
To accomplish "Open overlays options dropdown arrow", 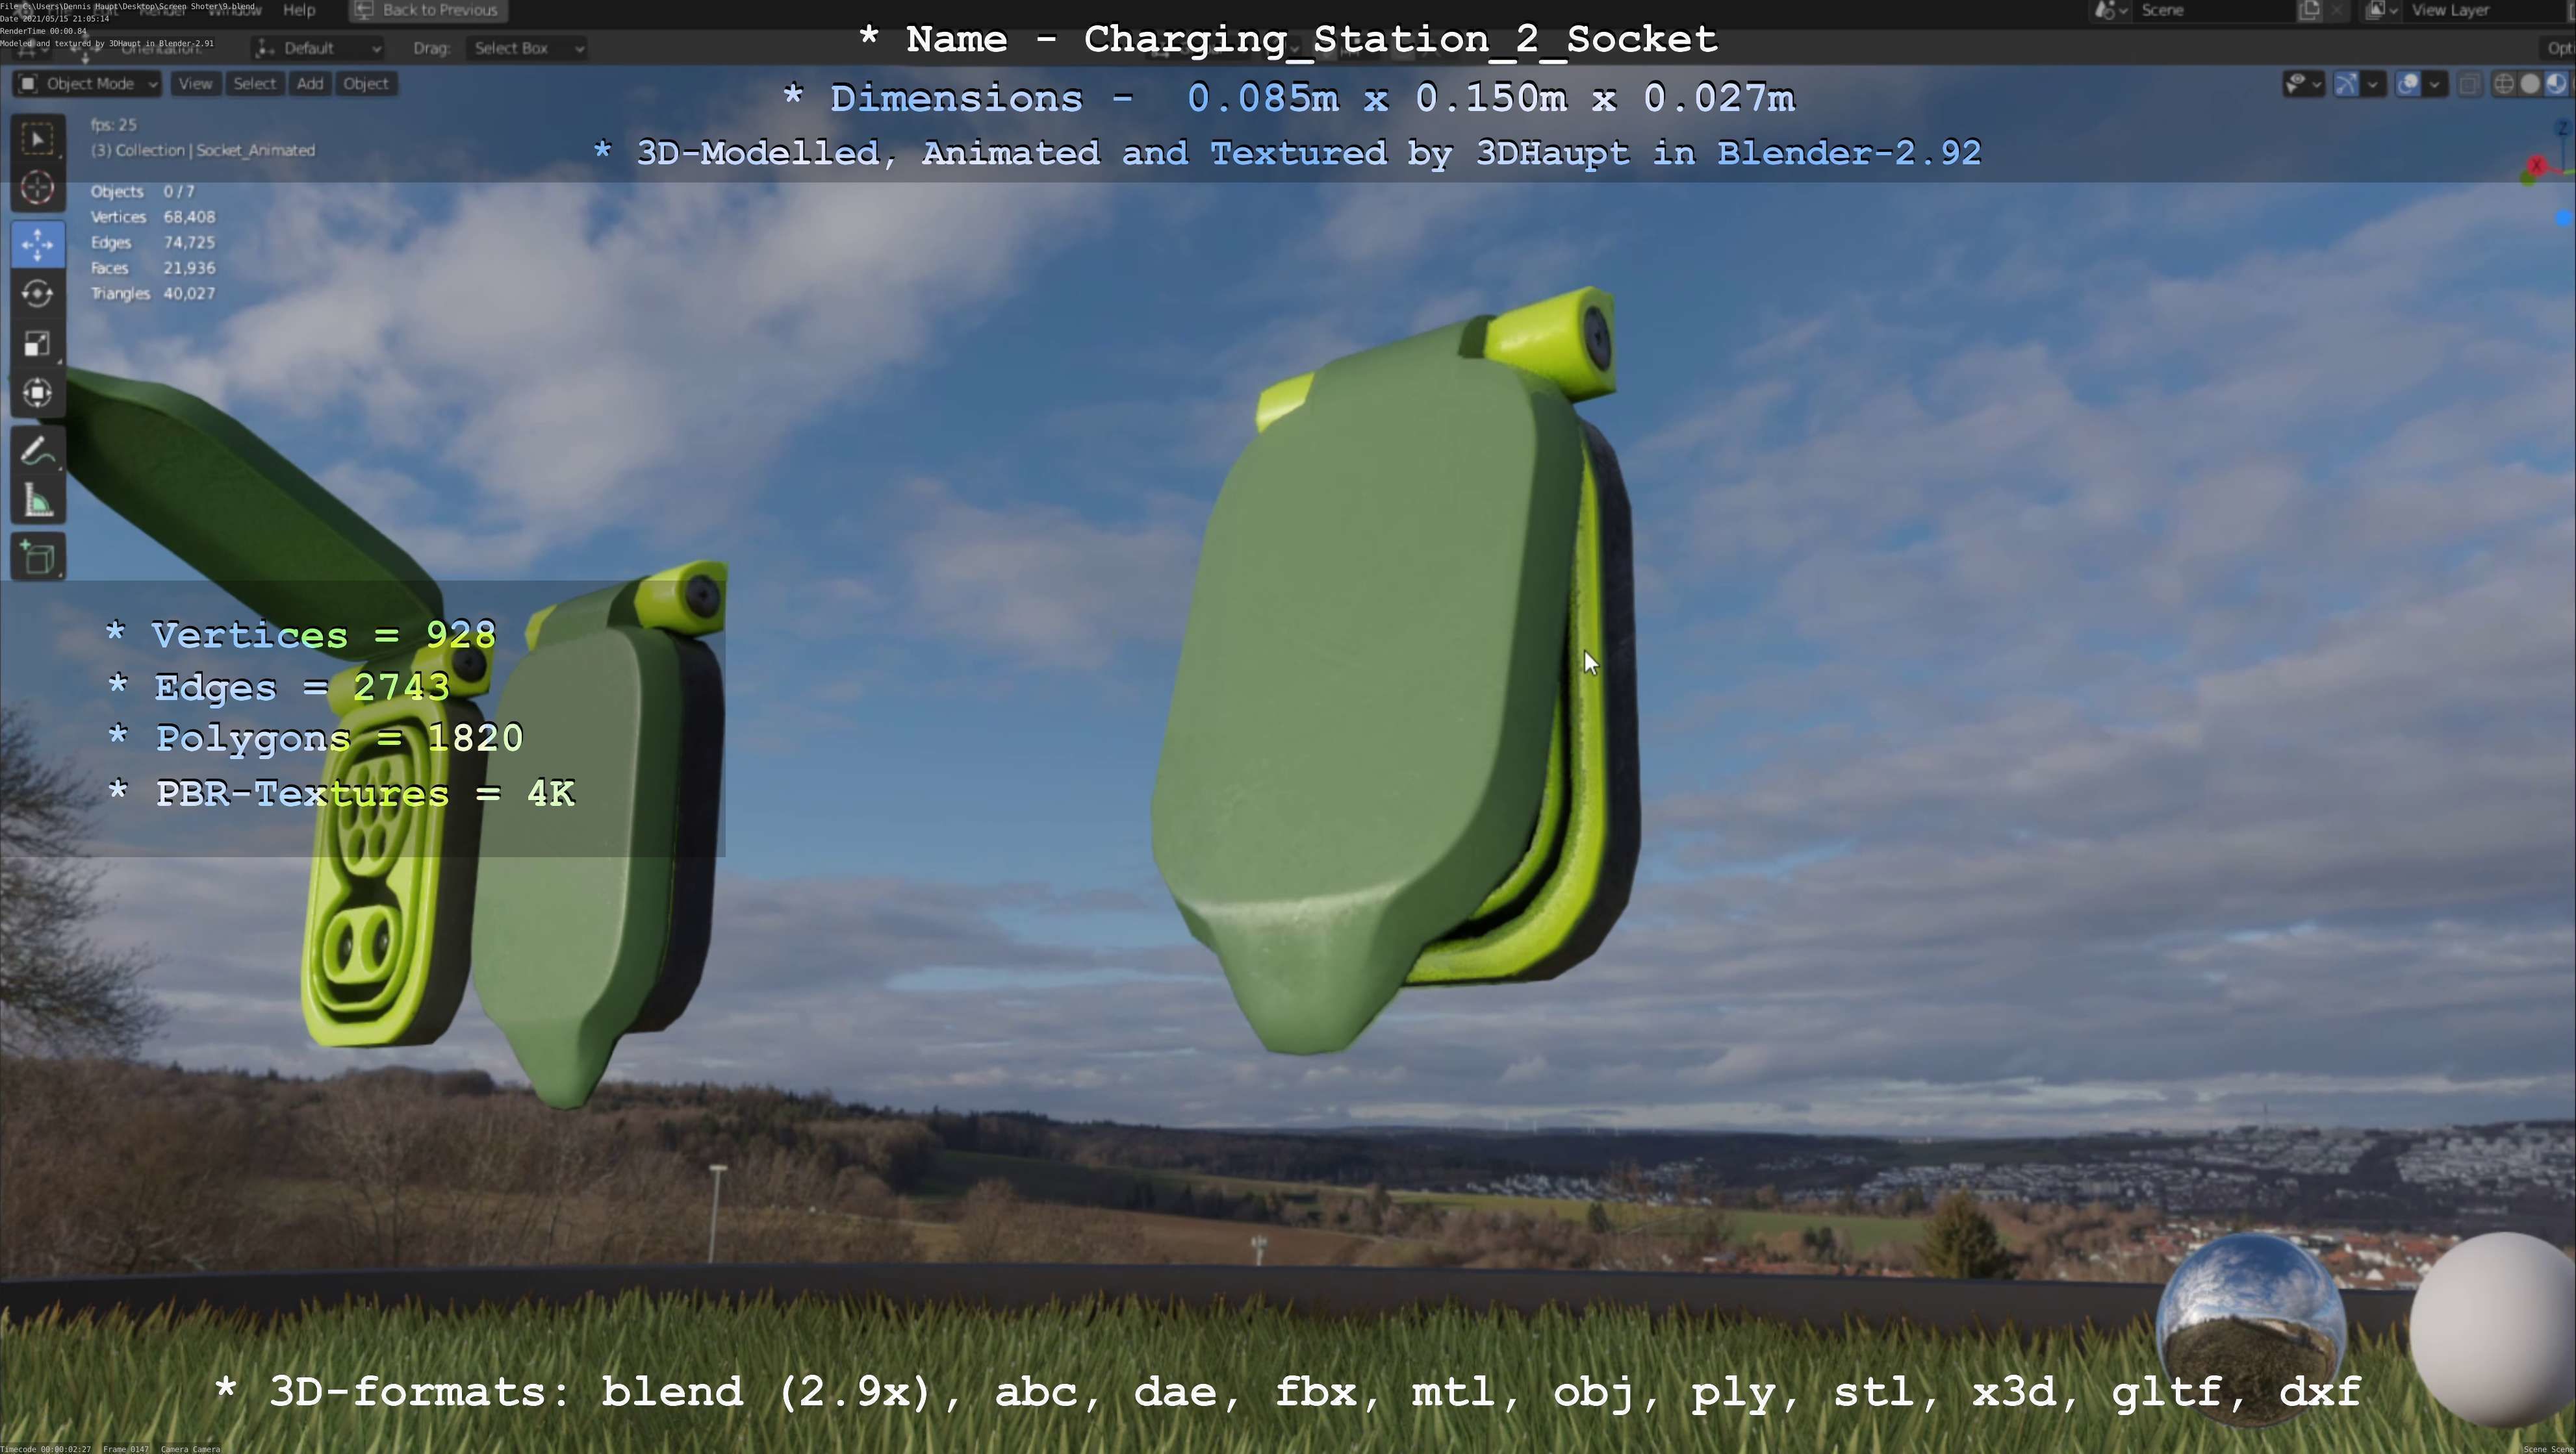I will tap(2435, 84).
